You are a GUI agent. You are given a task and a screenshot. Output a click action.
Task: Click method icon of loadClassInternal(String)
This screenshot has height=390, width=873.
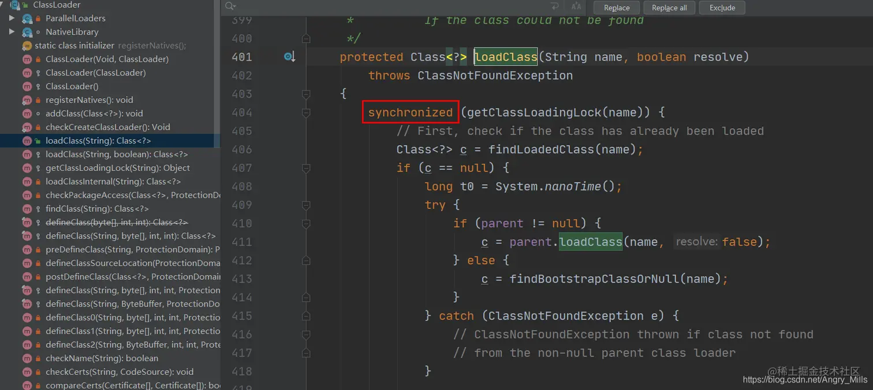point(27,181)
